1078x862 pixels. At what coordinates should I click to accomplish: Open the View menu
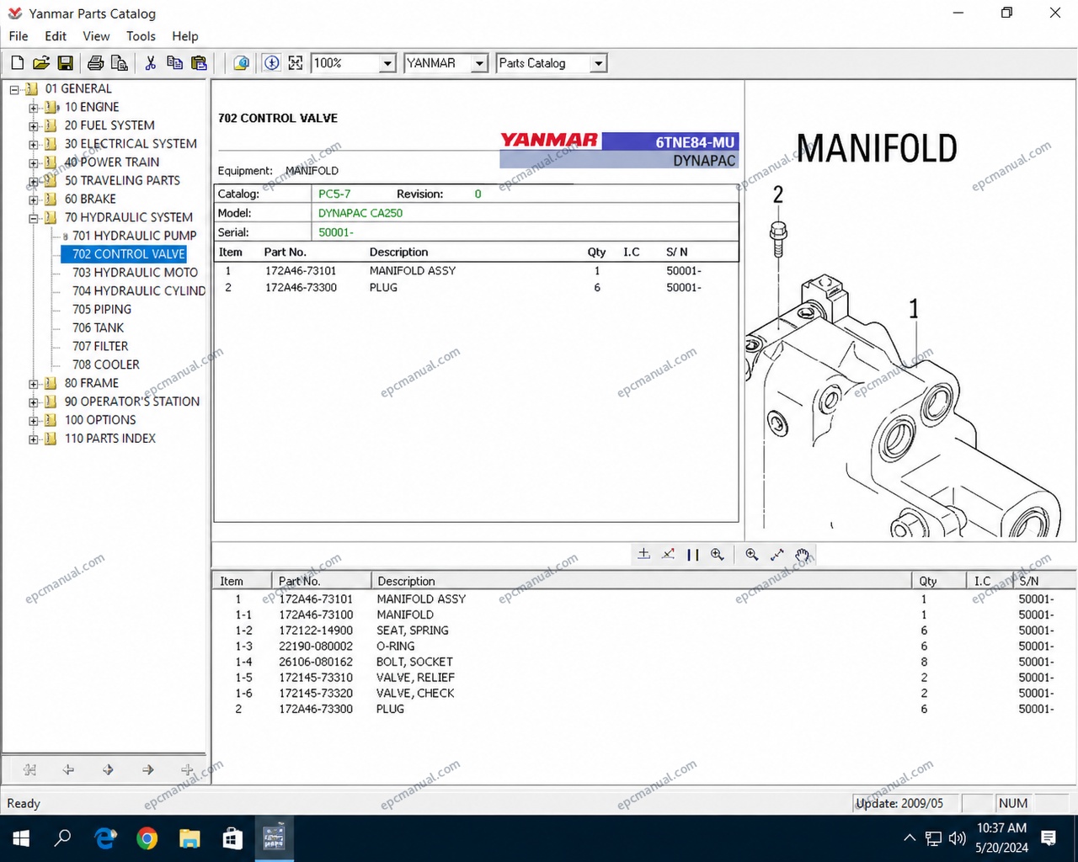pos(96,36)
